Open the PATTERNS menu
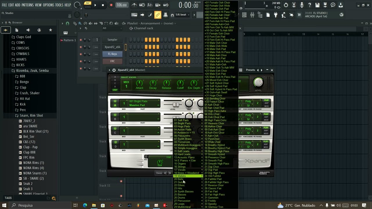Viewport: 372px width, 209px height. point(28,5)
